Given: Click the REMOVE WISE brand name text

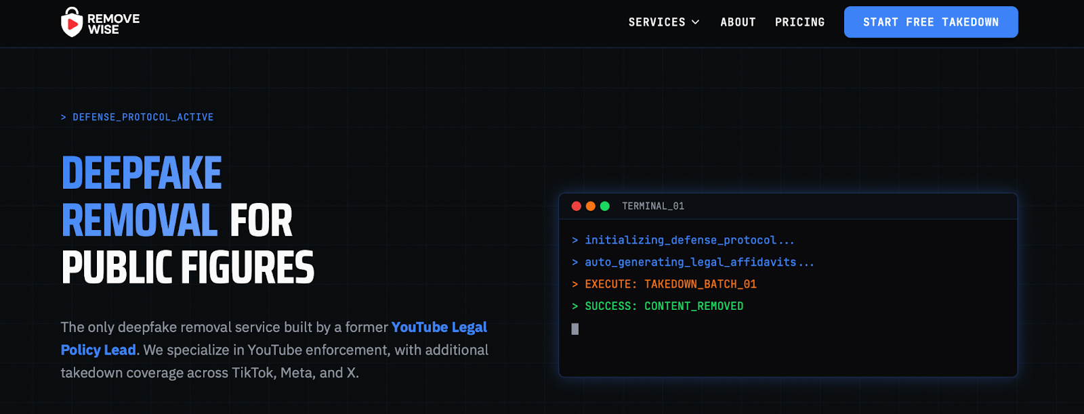Looking at the screenshot, I should point(113,24).
